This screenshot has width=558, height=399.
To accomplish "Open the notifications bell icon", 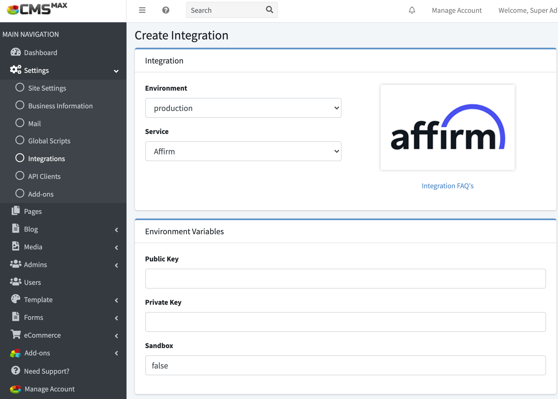I will 412,10.
